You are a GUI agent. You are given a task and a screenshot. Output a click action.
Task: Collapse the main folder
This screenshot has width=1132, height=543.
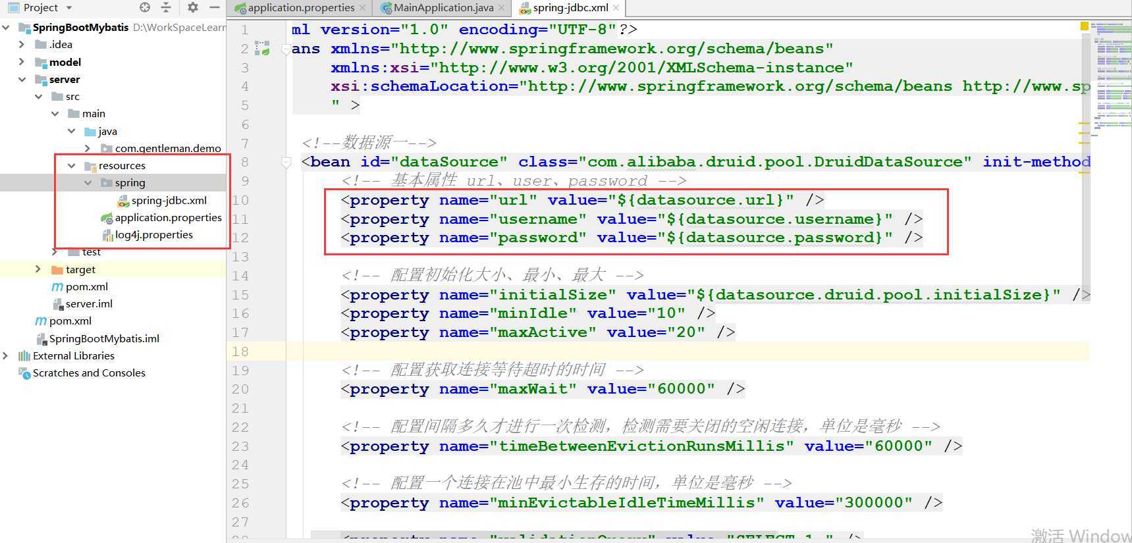(55, 113)
